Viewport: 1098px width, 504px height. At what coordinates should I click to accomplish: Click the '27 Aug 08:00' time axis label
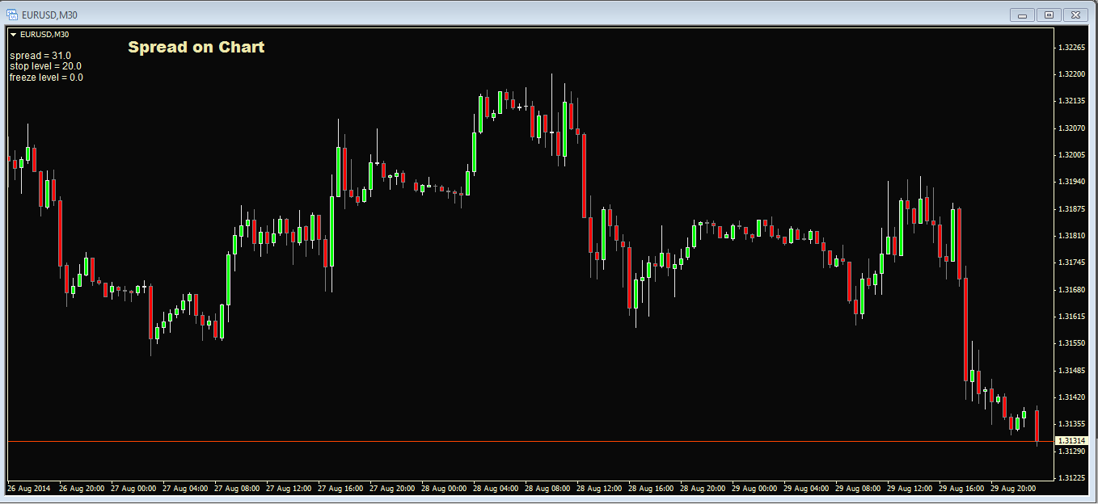237,489
